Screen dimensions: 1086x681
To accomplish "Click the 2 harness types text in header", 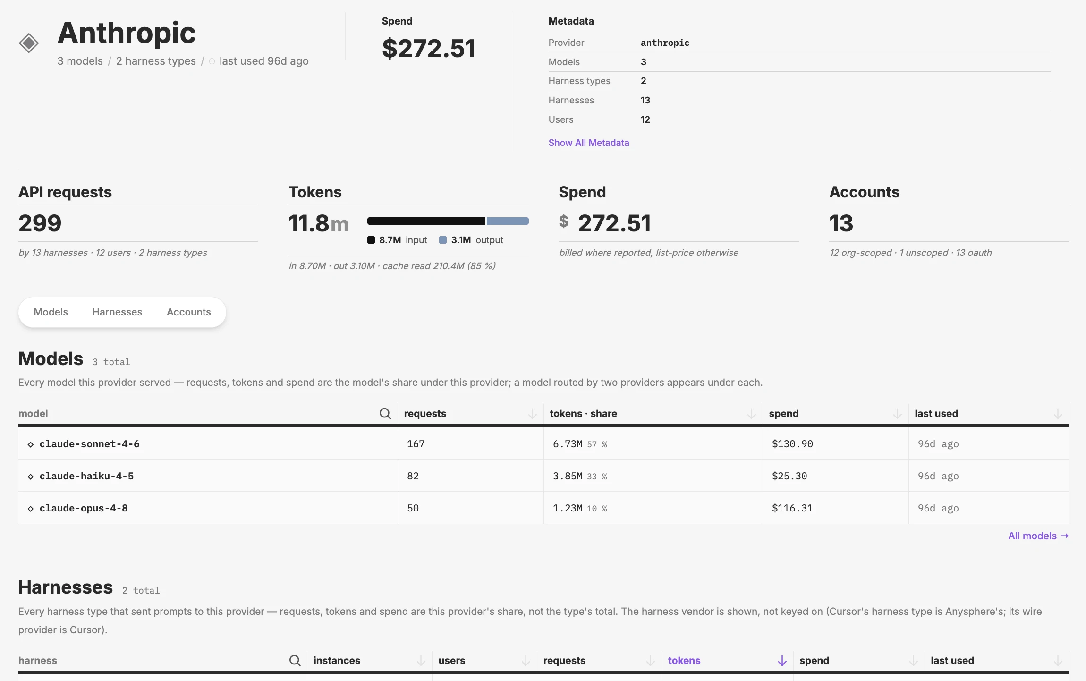I will pos(156,61).
